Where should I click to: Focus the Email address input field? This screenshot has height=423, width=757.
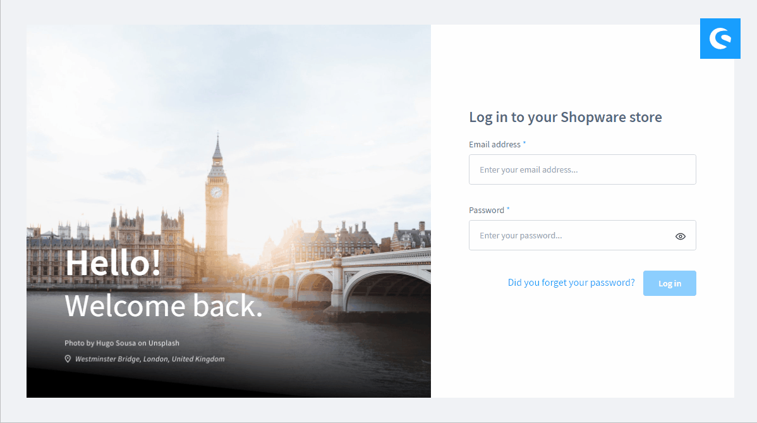point(582,169)
